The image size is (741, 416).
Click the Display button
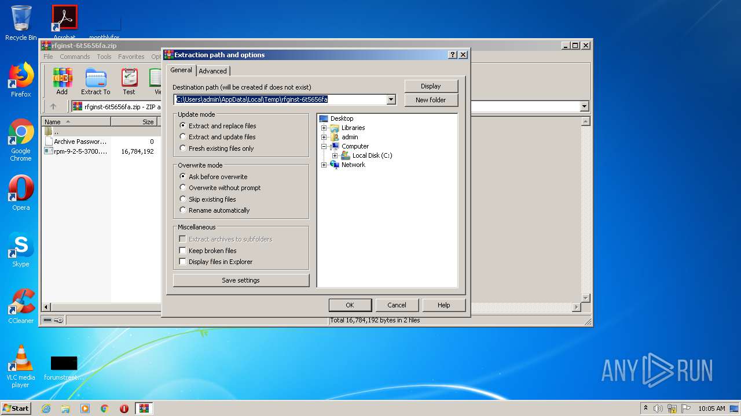431,86
